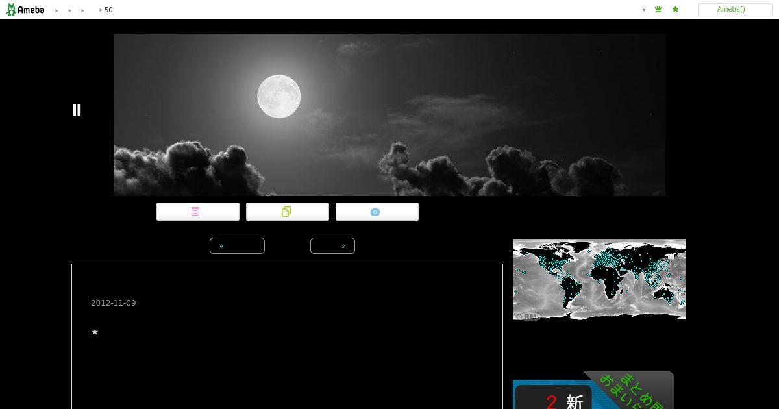Go to next entry with » button
The image size is (779, 409).
click(332, 246)
